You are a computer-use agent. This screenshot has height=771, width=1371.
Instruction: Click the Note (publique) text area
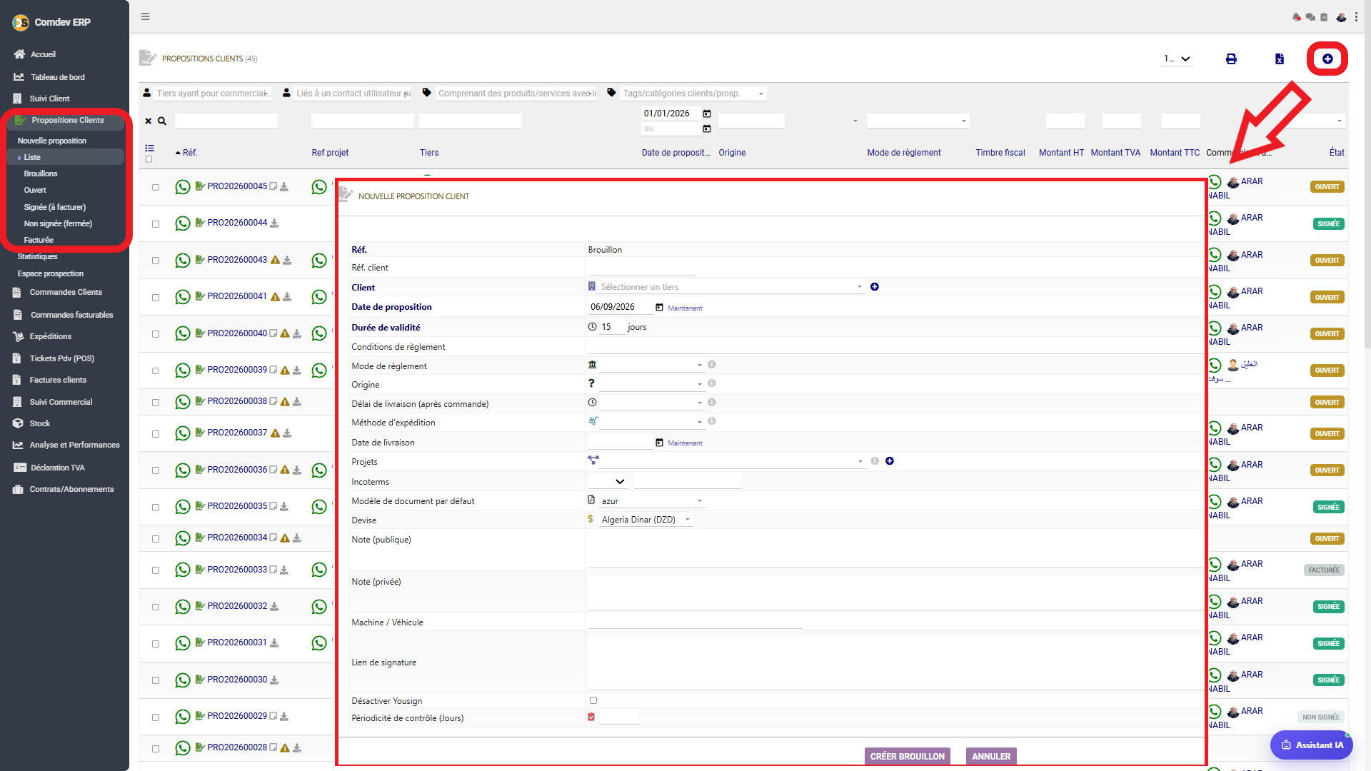point(895,550)
